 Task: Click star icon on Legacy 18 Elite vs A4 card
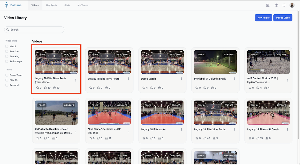[144, 138]
